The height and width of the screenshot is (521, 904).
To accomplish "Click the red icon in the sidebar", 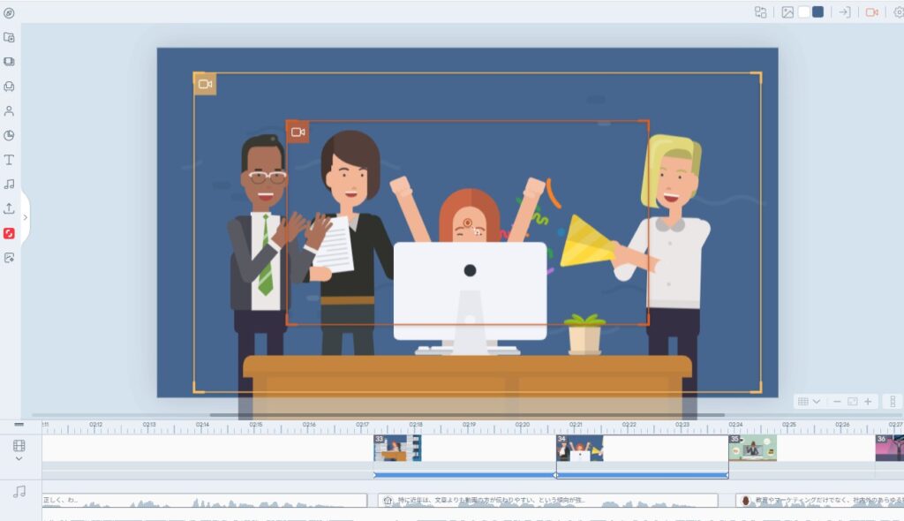I will pos(9,233).
